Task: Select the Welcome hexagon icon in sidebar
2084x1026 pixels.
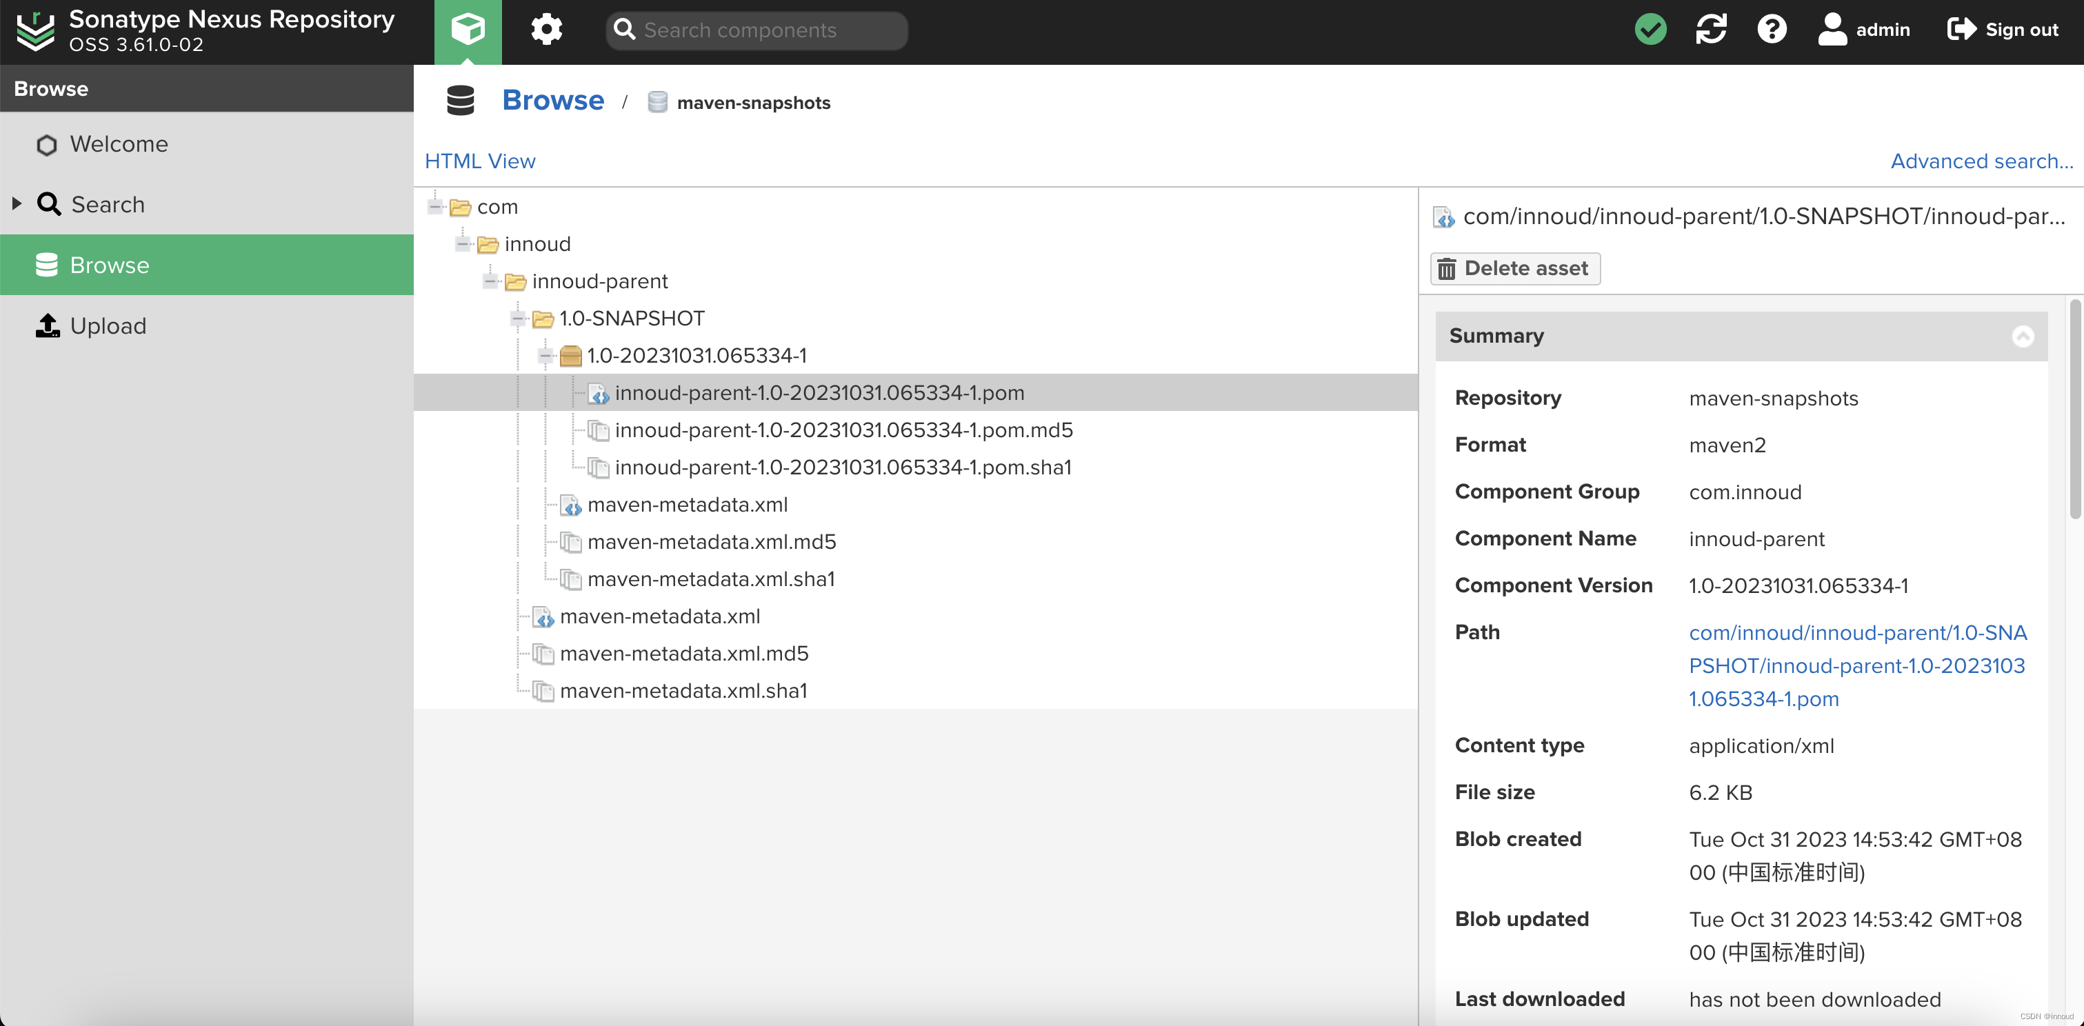Action: [x=46, y=144]
